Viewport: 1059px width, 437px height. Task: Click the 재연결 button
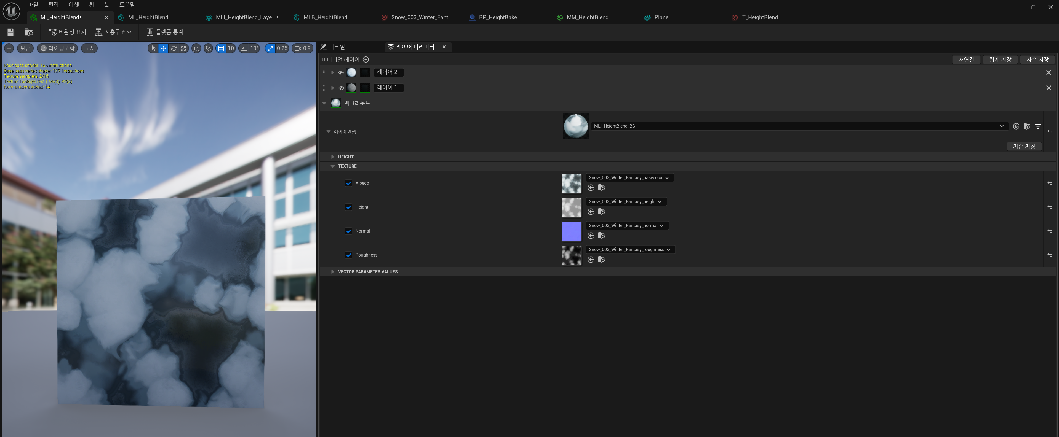(x=966, y=60)
